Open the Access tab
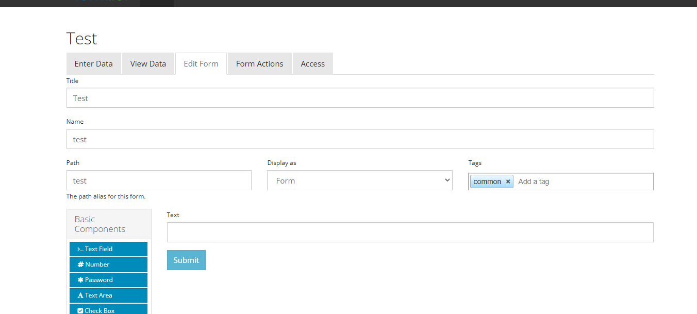 (x=313, y=64)
